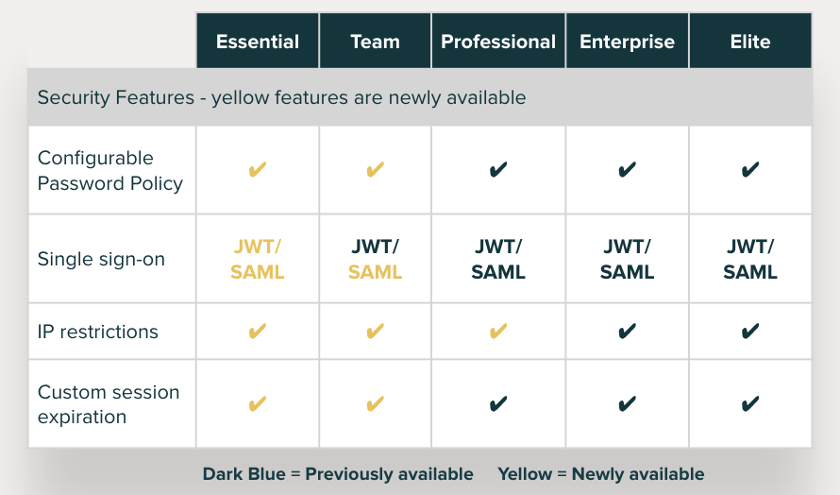The height and width of the screenshot is (495, 840).
Task: Click the Security Features section heading
Action: point(282,97)
